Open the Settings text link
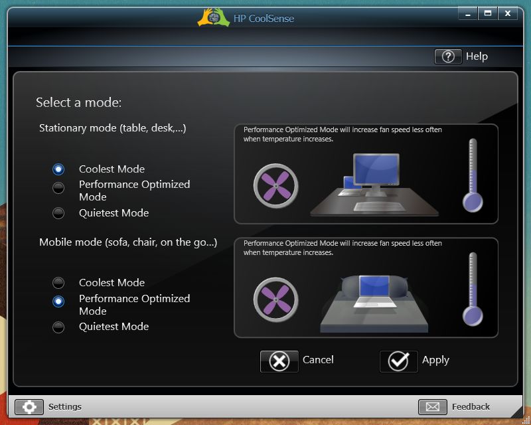The image size is (531, 425). point(65,406)
